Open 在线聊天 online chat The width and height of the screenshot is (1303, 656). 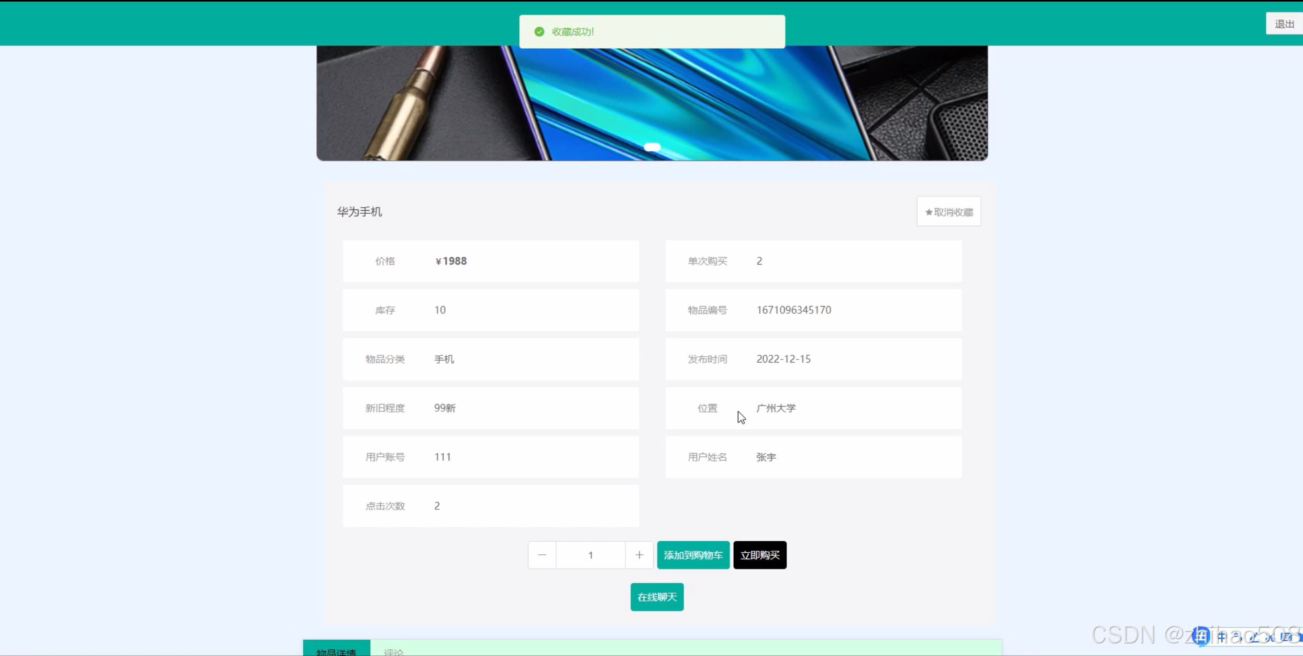[657, 597]
